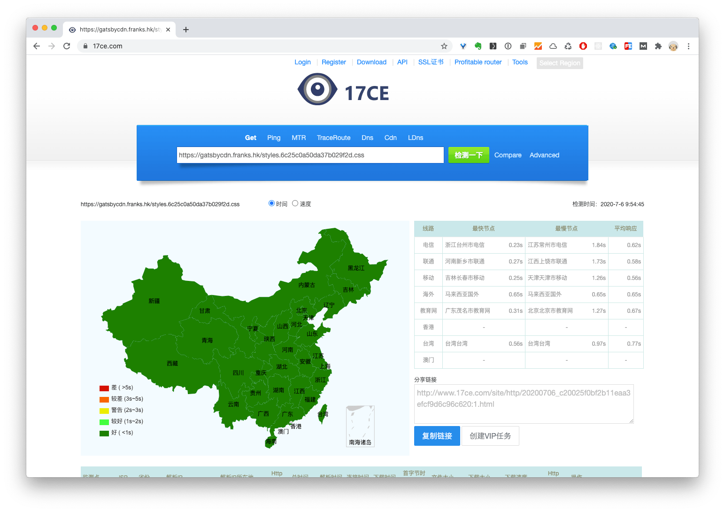
Task: Click the Google Analytics extension icon
Action: tap(538, 46)
